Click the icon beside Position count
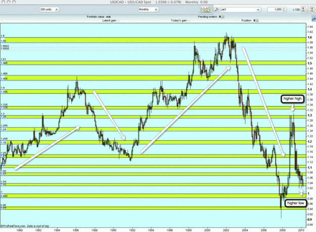316x232 pixels. (257, 21)
